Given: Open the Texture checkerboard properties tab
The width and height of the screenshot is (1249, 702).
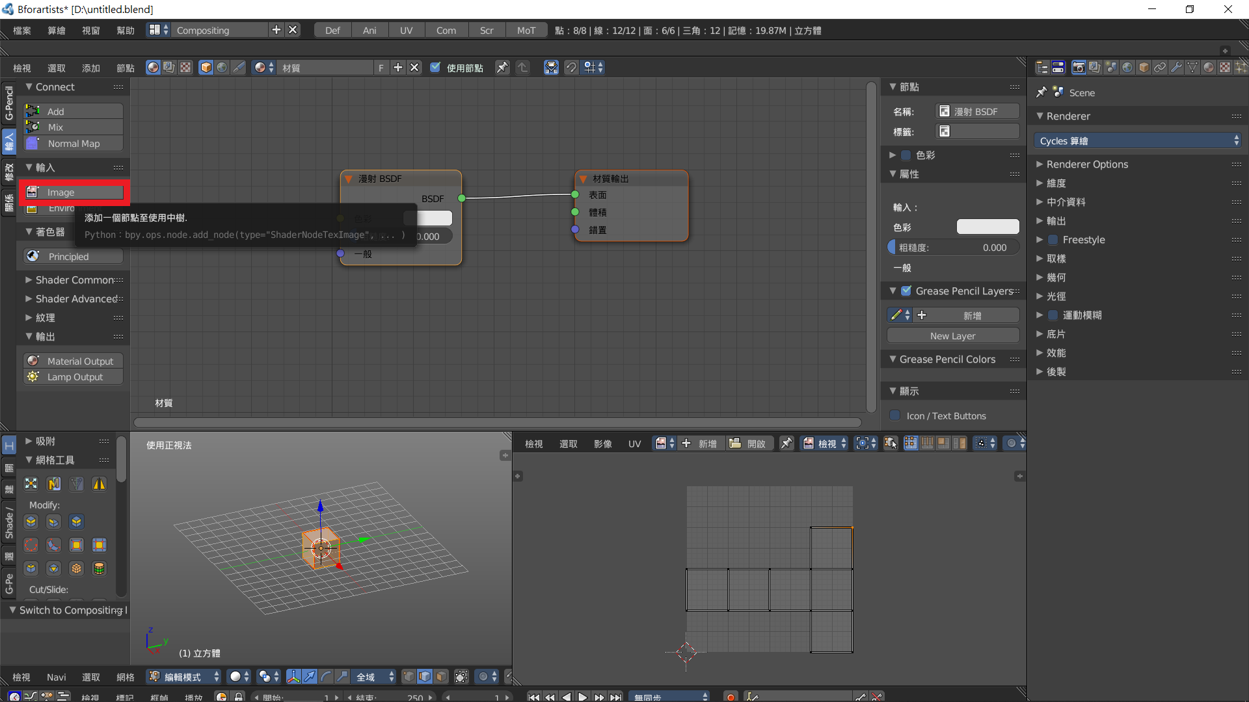Looking at the screenshot, I should [1225, 68].
